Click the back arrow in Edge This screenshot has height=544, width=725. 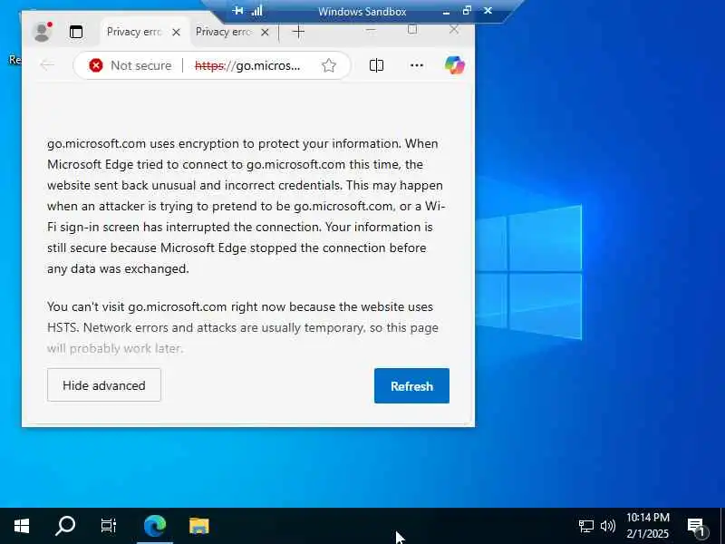pyautogui.click(x=47, y=65)
